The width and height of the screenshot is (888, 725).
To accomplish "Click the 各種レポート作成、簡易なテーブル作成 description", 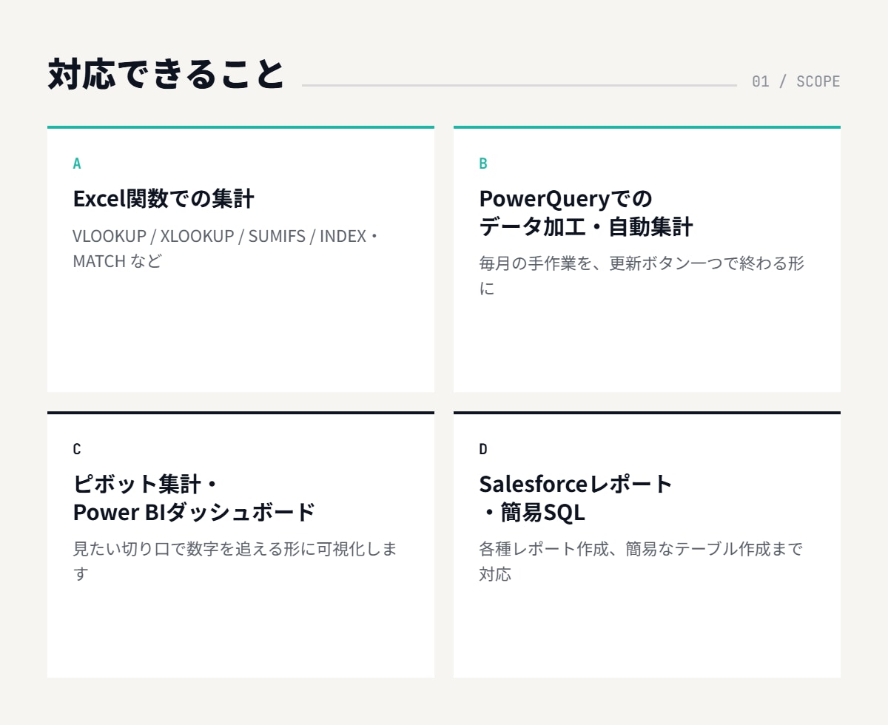I will 641,562.
